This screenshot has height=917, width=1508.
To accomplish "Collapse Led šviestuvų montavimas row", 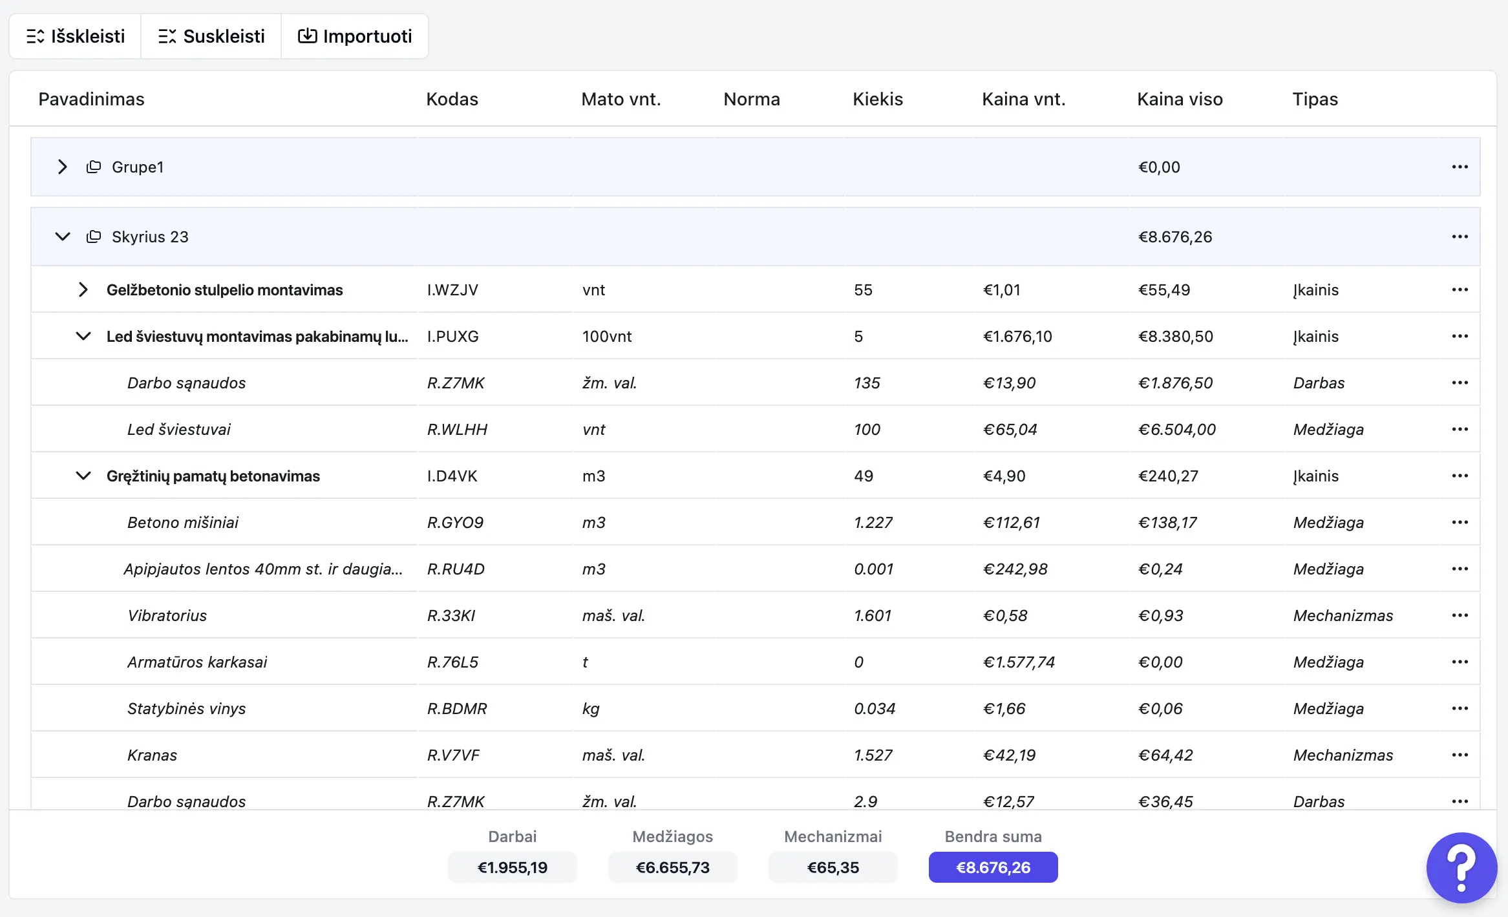I will coord(83,336).
